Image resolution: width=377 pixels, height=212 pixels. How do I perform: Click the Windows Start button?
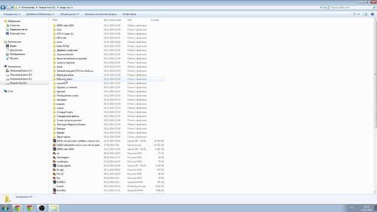[5, 208]
